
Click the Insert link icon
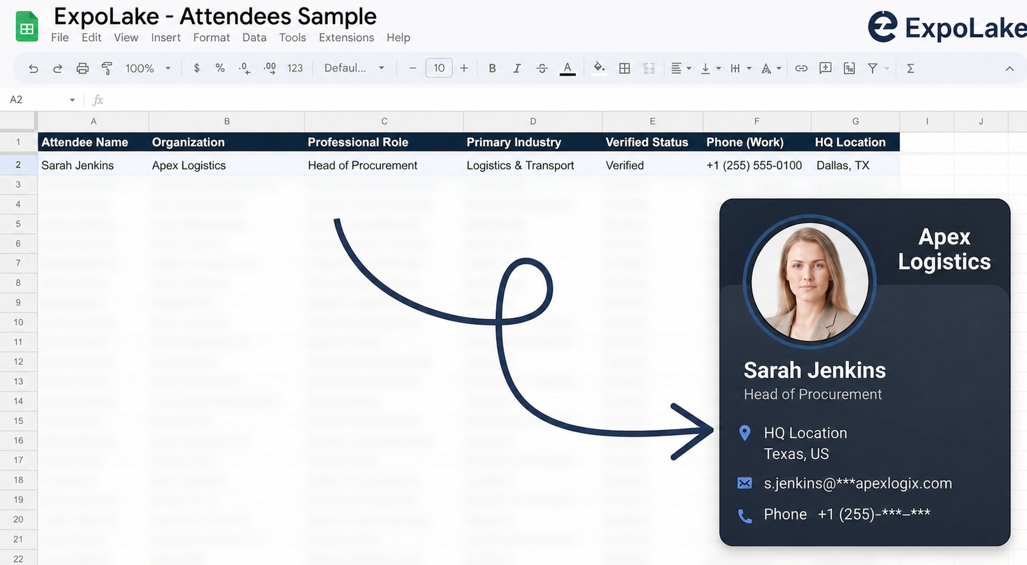coord(801,68)
